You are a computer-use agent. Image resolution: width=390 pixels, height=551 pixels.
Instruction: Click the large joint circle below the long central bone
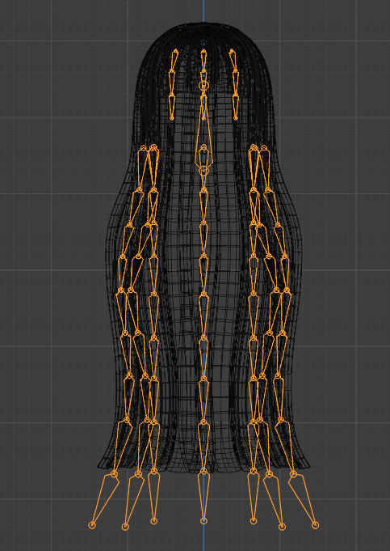click(x=203, y=172)
